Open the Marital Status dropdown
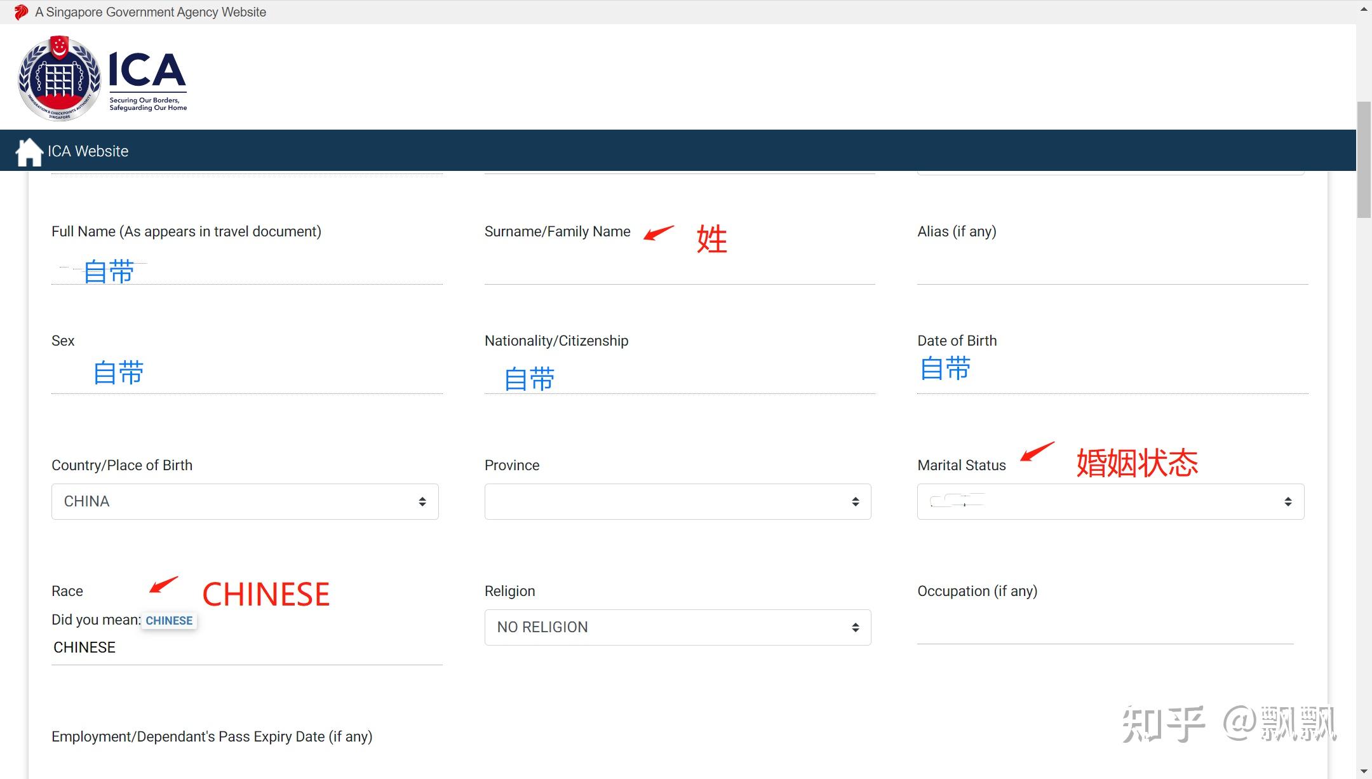Screen dimensions: 1372x779 click(1110, 501)
